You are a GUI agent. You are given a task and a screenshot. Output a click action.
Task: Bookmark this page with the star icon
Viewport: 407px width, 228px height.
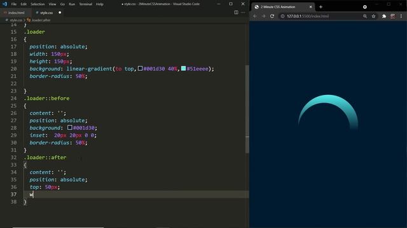pyautogui.click(x=373, y=16)
